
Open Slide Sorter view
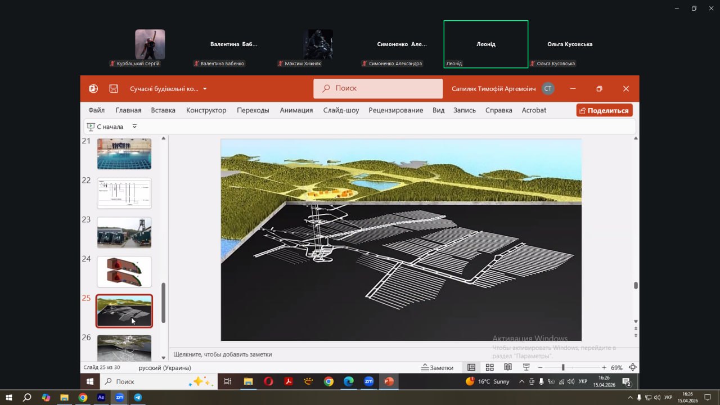point(489,367)
